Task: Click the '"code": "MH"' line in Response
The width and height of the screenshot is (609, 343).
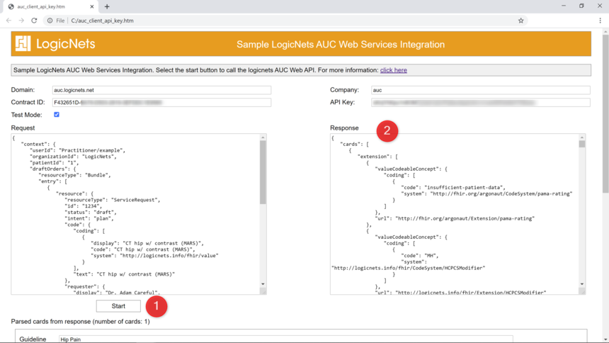Action: click(x=420, y=256)
